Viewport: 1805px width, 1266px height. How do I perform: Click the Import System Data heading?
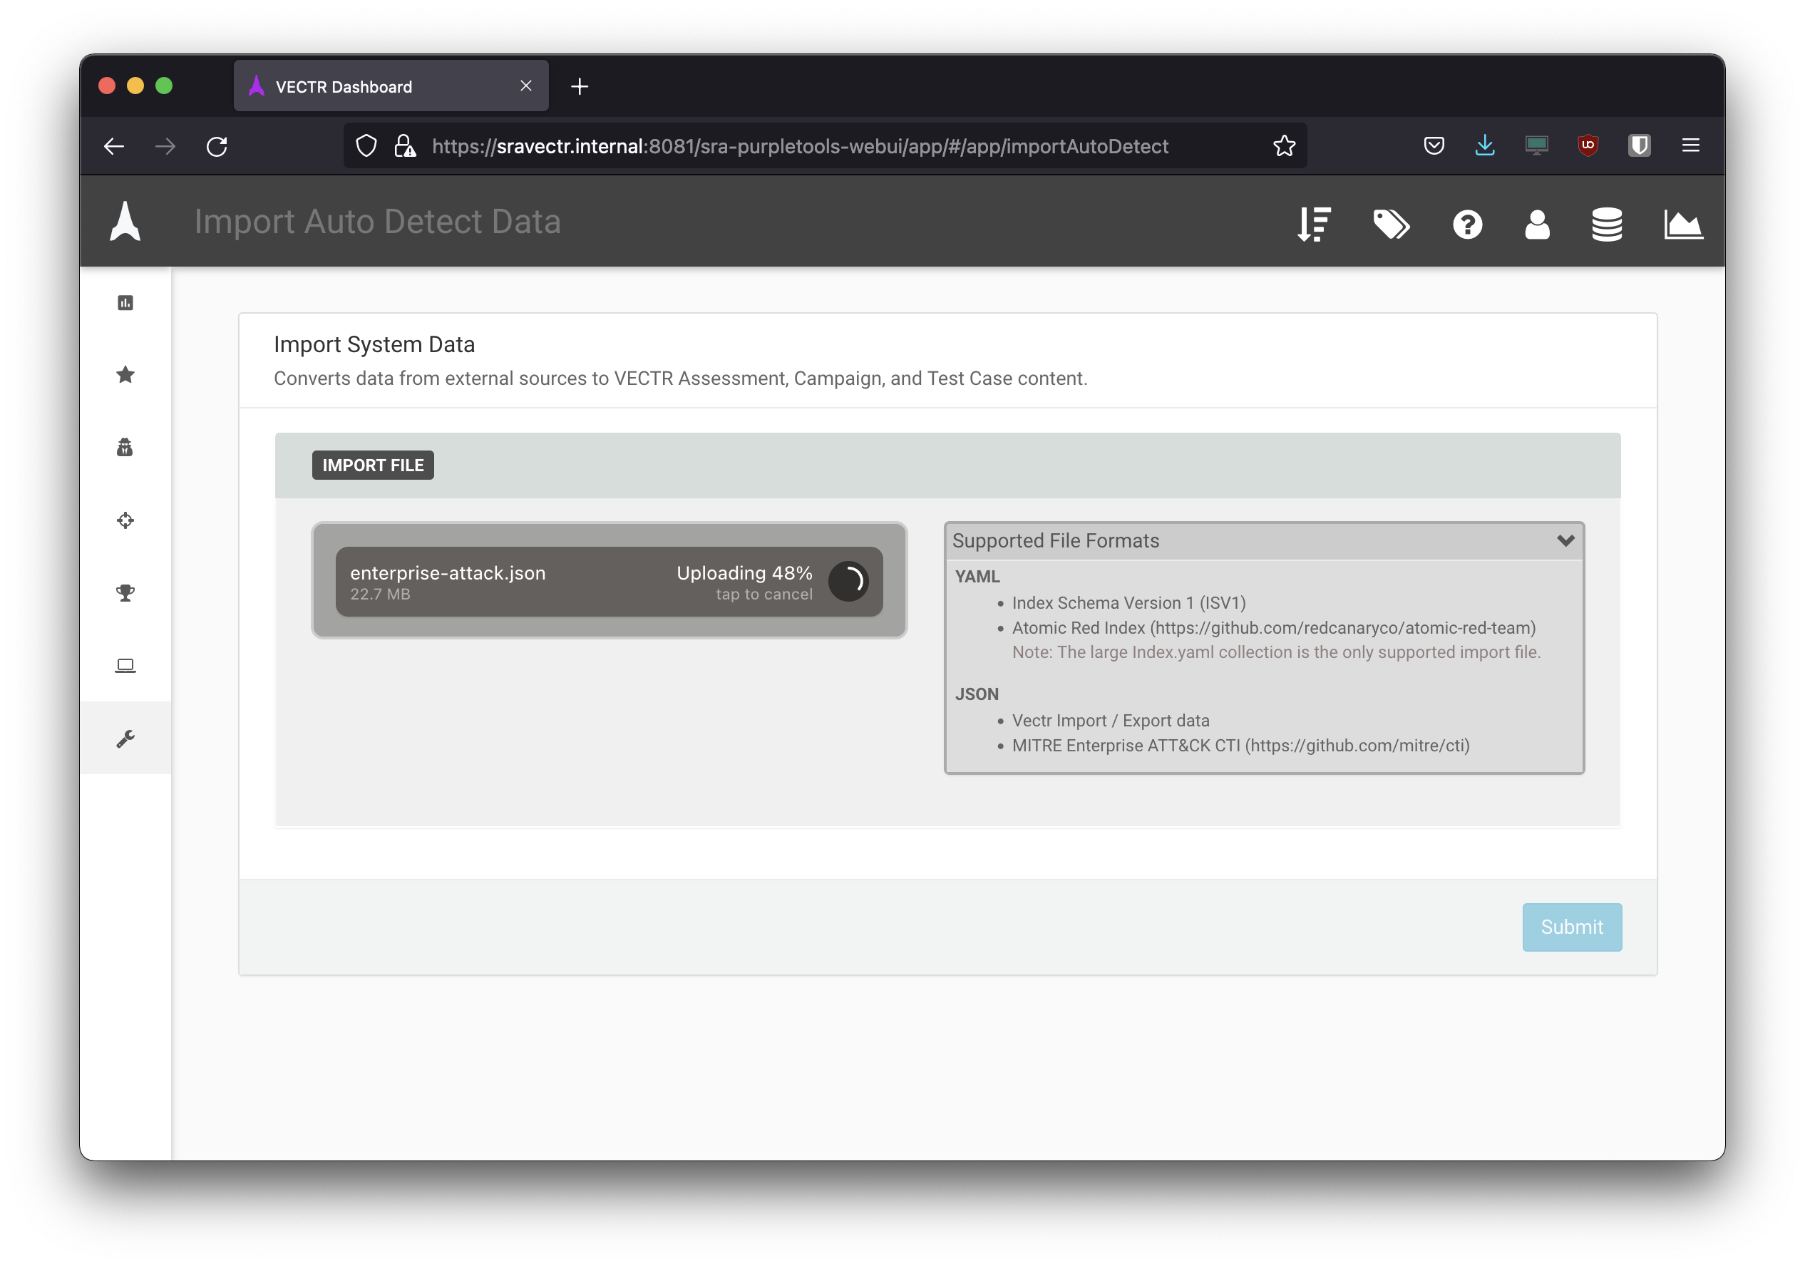(374, 344)
